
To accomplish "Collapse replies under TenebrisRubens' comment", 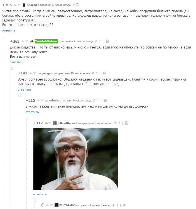I will coord(12,69).
